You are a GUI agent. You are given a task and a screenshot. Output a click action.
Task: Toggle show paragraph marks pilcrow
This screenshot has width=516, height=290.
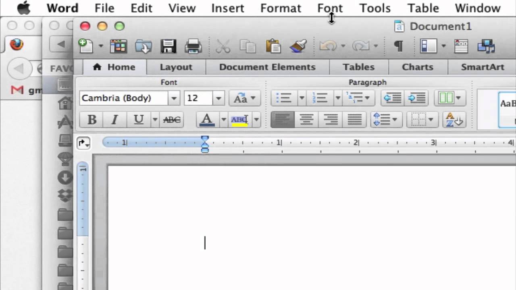(x=398, y=46)
